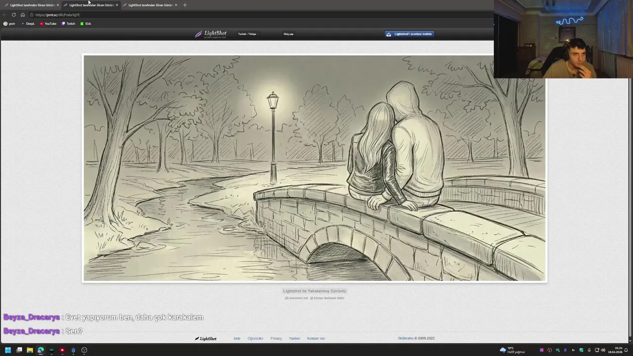Click the site info lock icon
This screenshot has width=633, height=356.
[x=31, y=15]
